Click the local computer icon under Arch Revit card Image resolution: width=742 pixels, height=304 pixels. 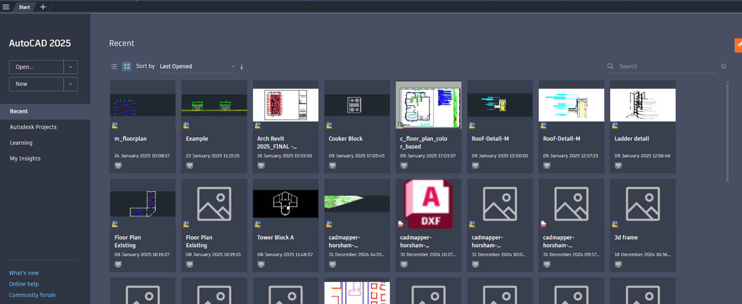(x=261, y=166)
